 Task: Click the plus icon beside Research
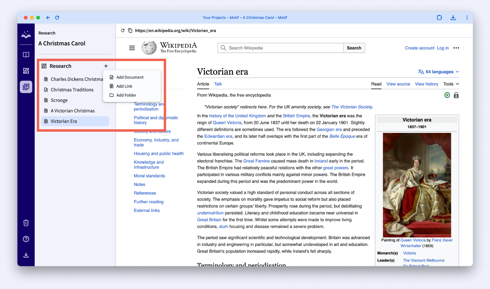(x=106, y=66)
